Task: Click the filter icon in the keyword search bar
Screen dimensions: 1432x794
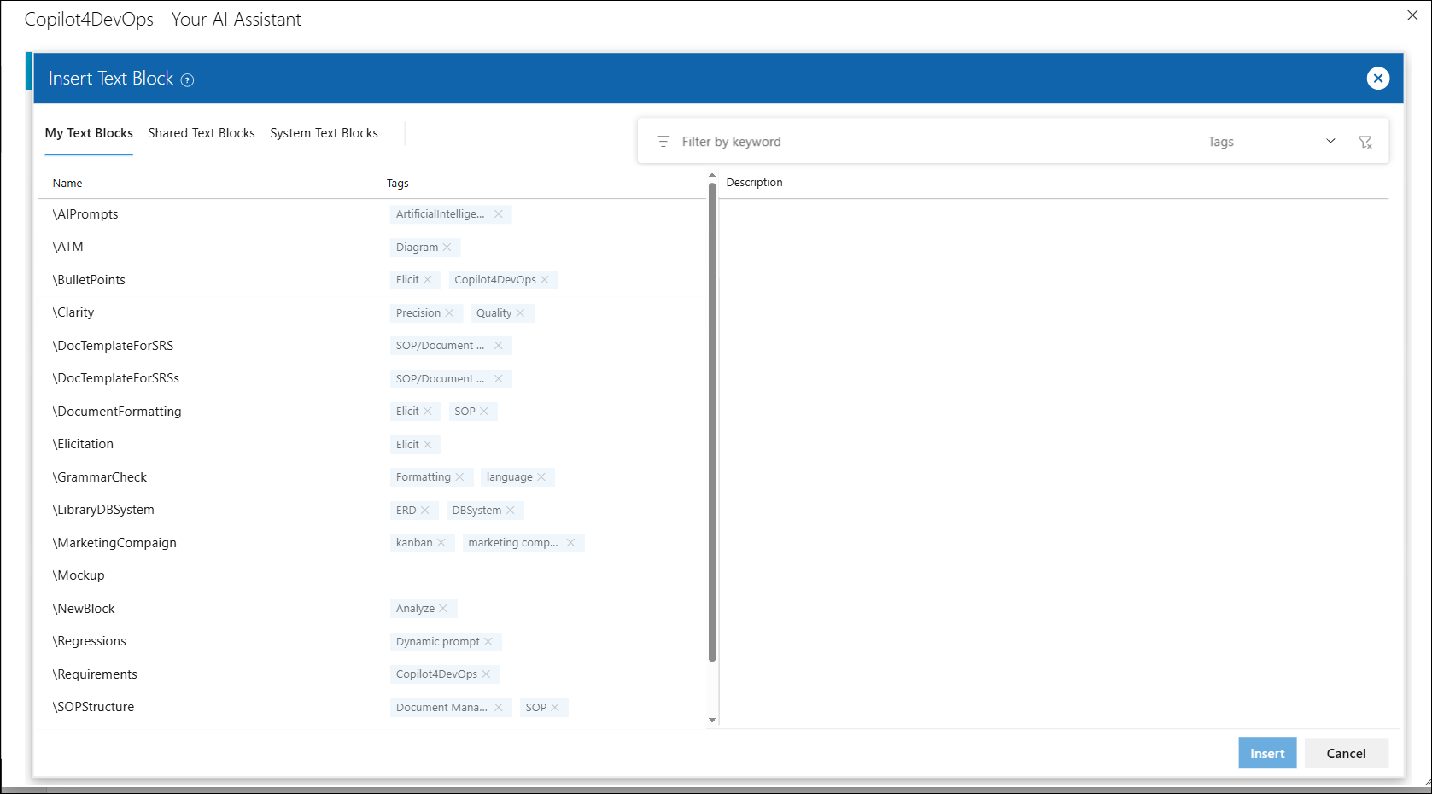Action: point(663,141)
